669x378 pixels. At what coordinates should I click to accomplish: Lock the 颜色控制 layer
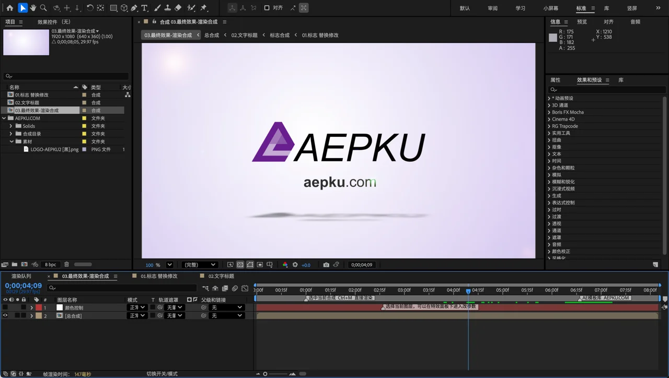point(24,308)
